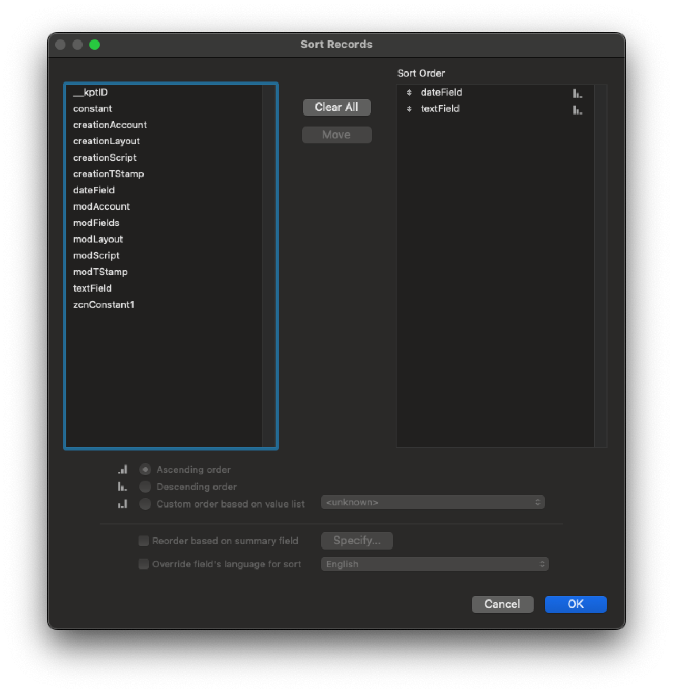Open the English language dropdown

coord(435,564)
